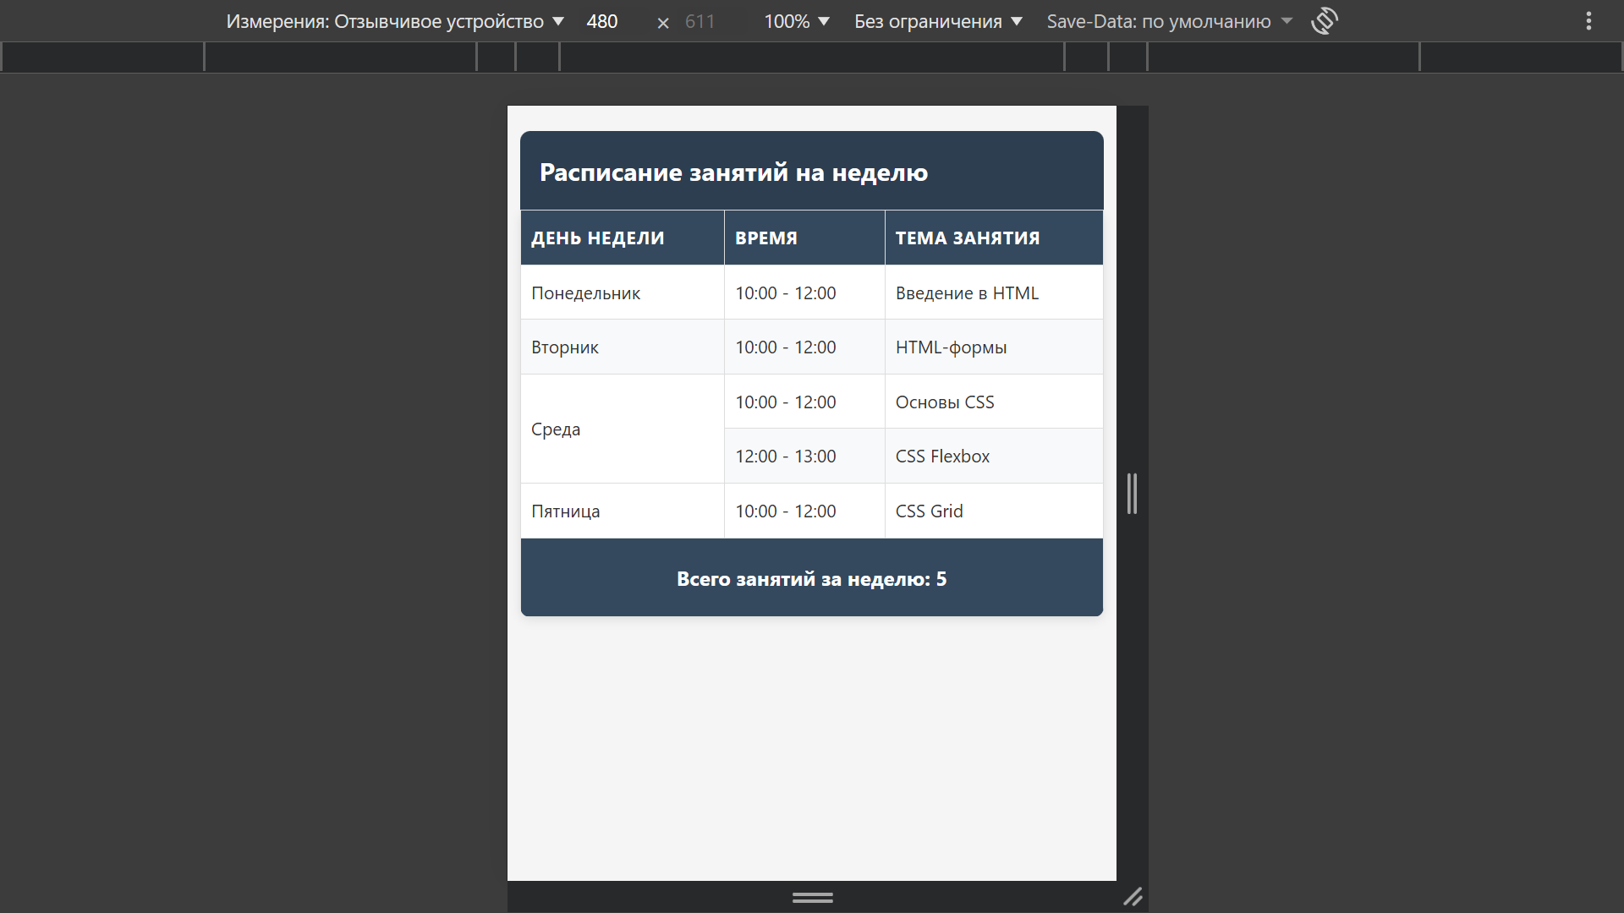Click the viewport height field showing 611

click(x=700, y=21)
